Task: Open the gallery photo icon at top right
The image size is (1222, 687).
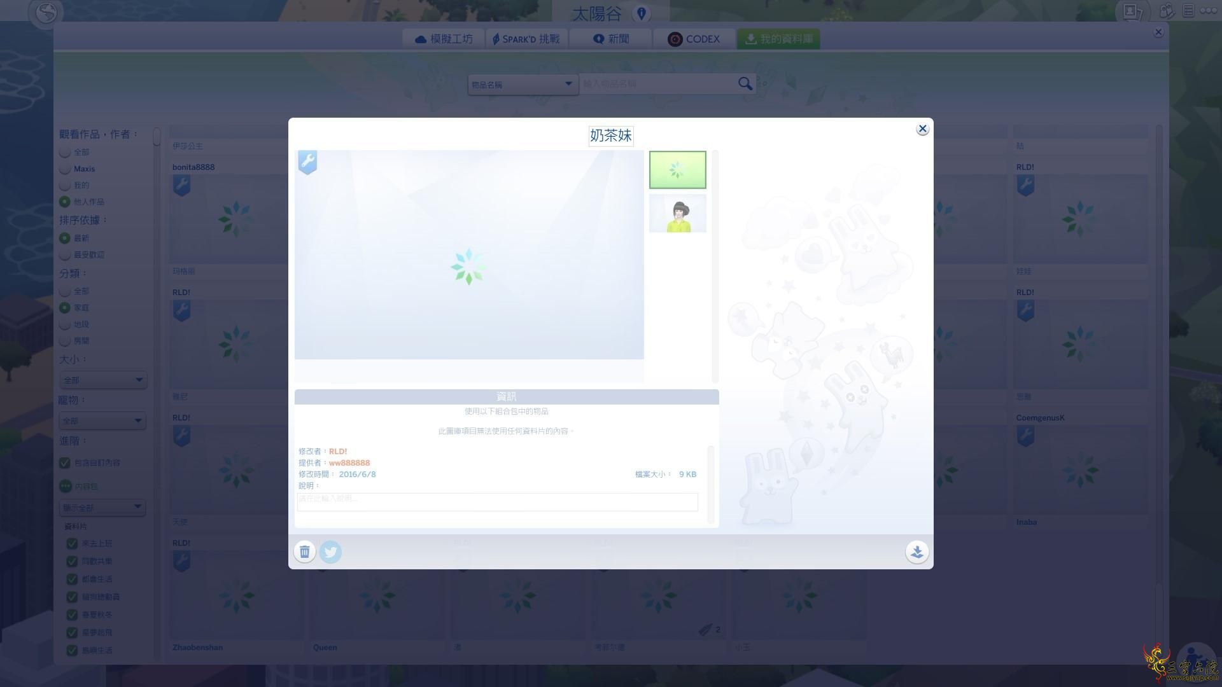Action: (x=1132, y=11)
